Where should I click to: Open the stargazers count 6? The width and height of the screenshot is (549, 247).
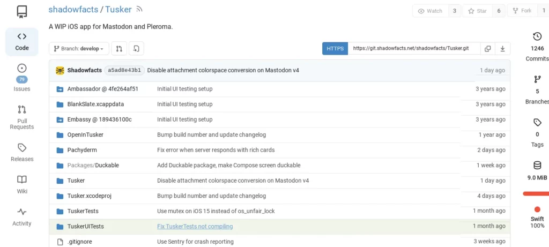pos(499,11)
